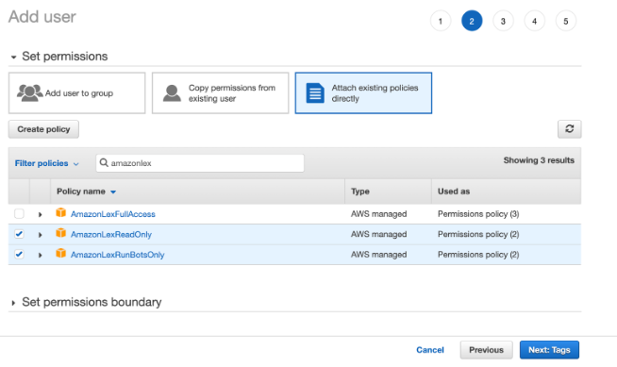The image size is (617, 367).
Task: Open the AmazonLexReadOnly policy link
Action: click(111, 234)
